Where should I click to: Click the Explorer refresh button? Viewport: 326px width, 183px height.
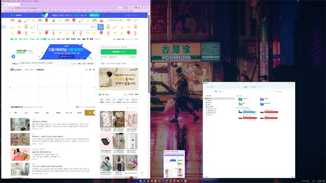269,91
